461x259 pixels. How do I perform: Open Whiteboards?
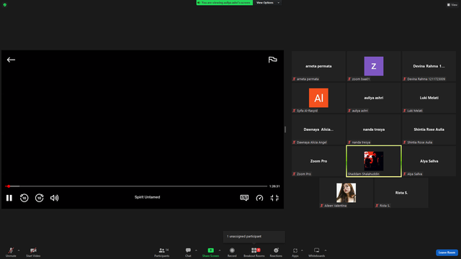tap(317, 252)
